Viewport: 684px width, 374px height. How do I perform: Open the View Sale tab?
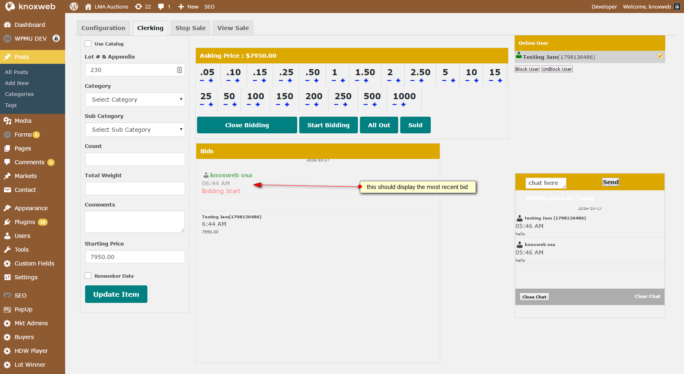coord(233,28)
